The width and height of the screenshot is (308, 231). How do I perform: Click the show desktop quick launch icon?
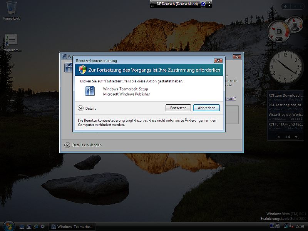[x=22, y=227]
